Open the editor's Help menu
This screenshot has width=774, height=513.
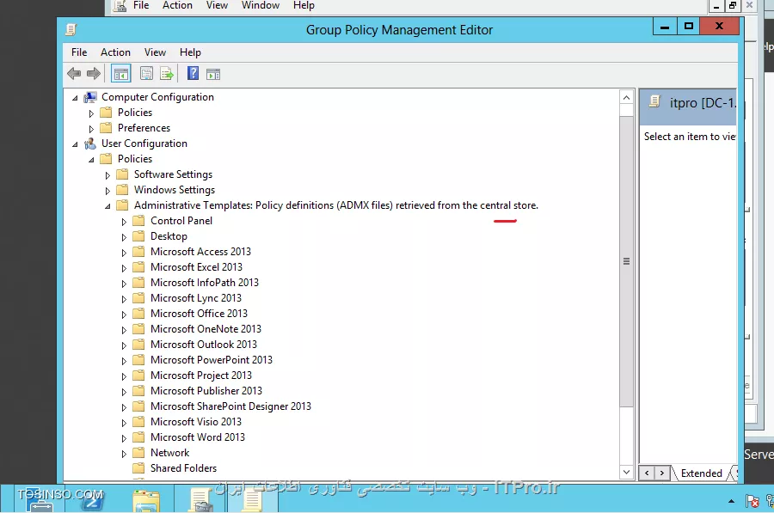pyautogui.click(x=190, y=52)
